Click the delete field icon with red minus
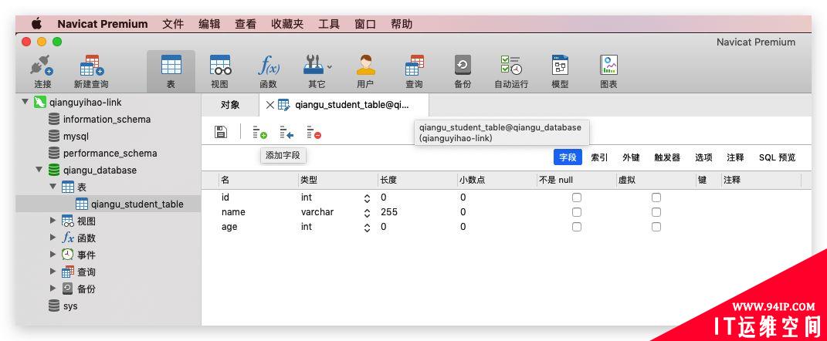The height and width of the screenshot is (341, 827). (314, 132)
